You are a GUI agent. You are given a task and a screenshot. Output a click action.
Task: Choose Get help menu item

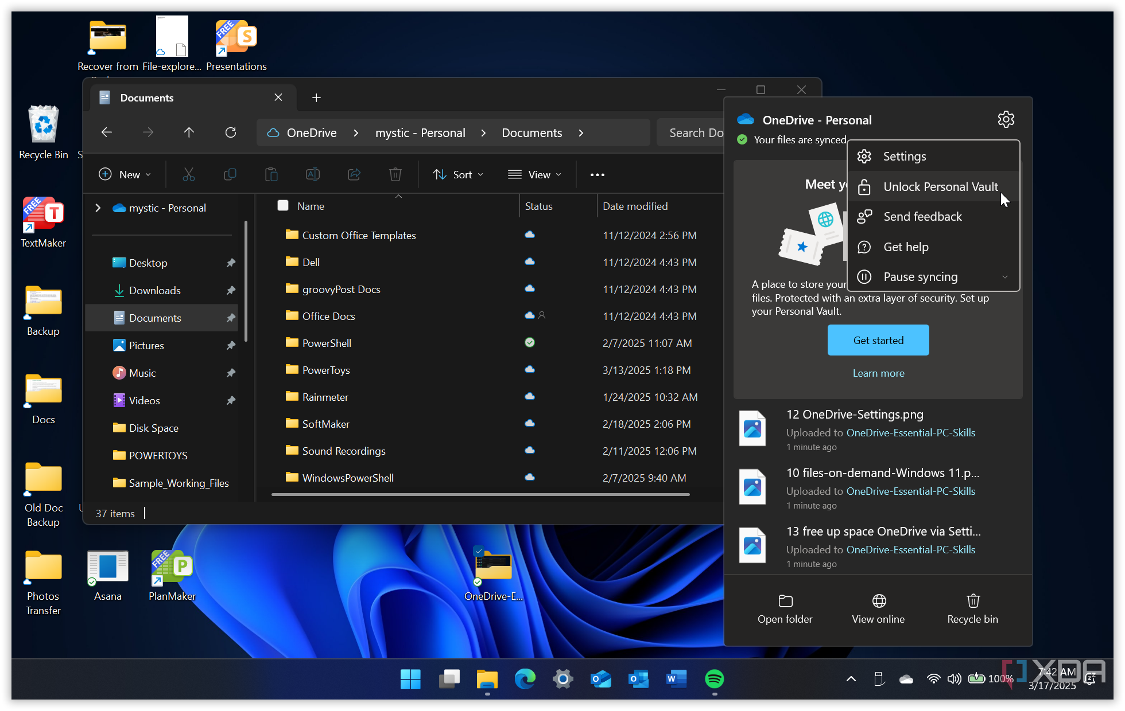point(933,247)
